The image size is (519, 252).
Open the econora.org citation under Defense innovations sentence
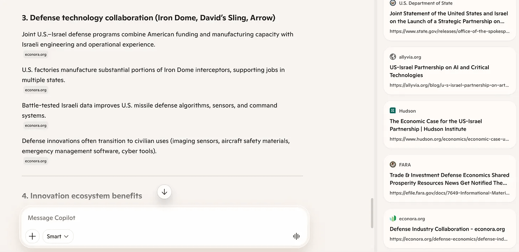(36, 161)
